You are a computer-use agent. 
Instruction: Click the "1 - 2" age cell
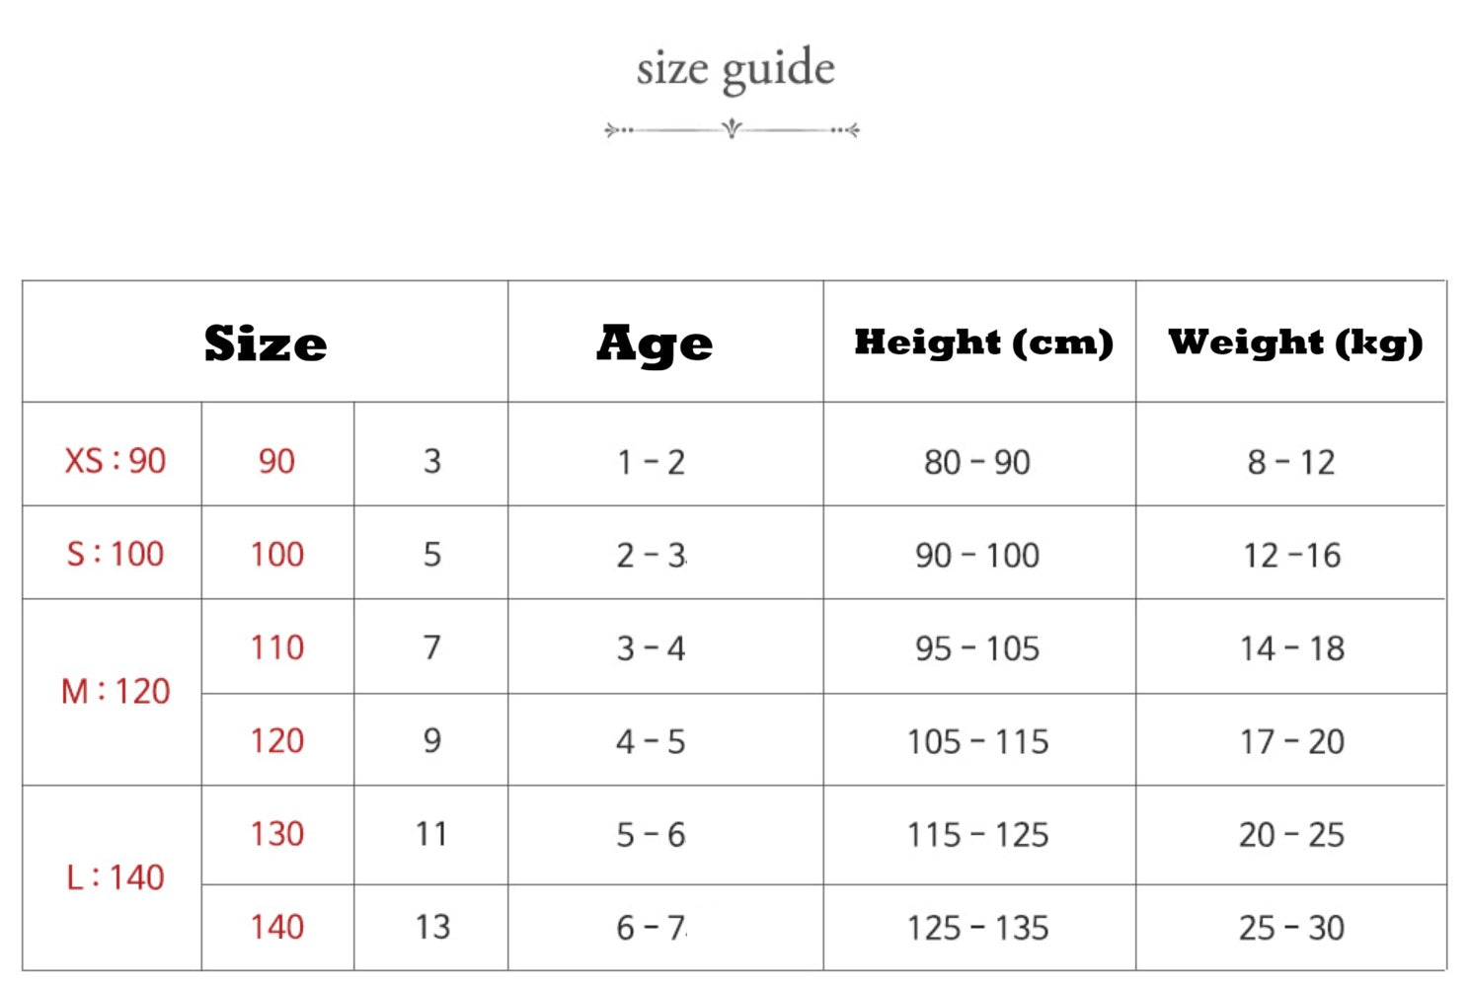tap(651, 462)
